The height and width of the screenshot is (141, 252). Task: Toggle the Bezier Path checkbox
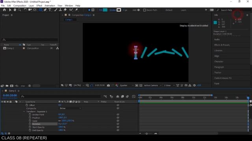[145, 10]
